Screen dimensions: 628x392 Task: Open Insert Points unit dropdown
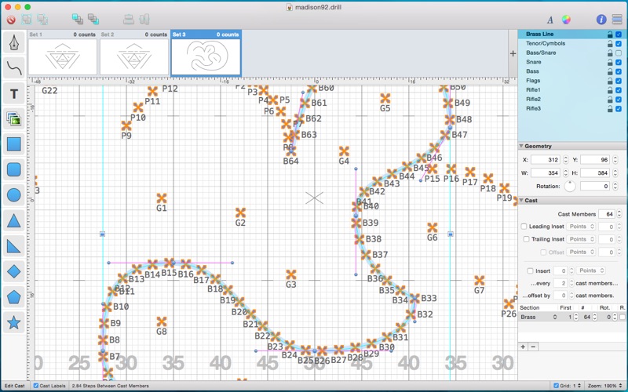pyautogui.click(x=591, y=270)
